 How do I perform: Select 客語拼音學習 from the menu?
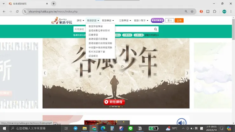96,26
